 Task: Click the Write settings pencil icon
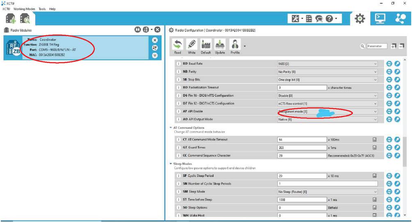(191, 46)
